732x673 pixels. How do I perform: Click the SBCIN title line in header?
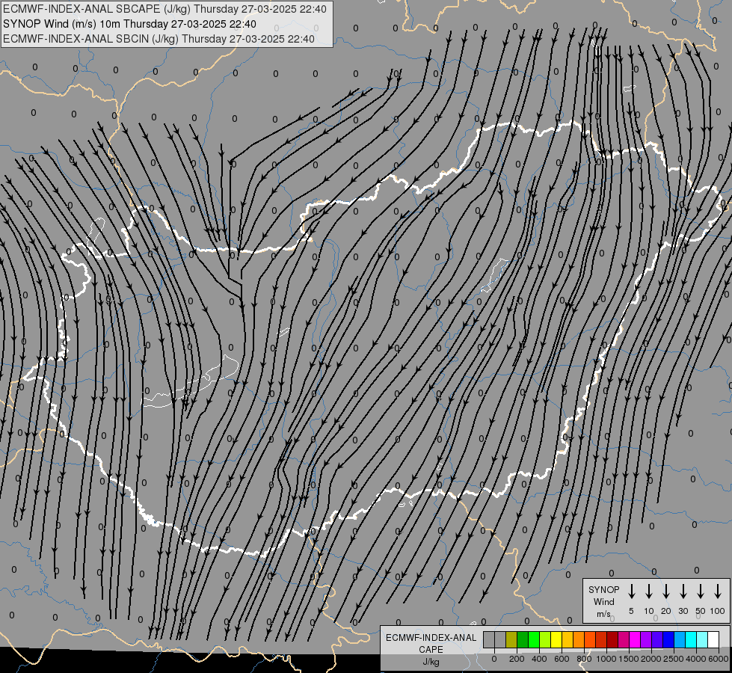click(x=159, y=39)
